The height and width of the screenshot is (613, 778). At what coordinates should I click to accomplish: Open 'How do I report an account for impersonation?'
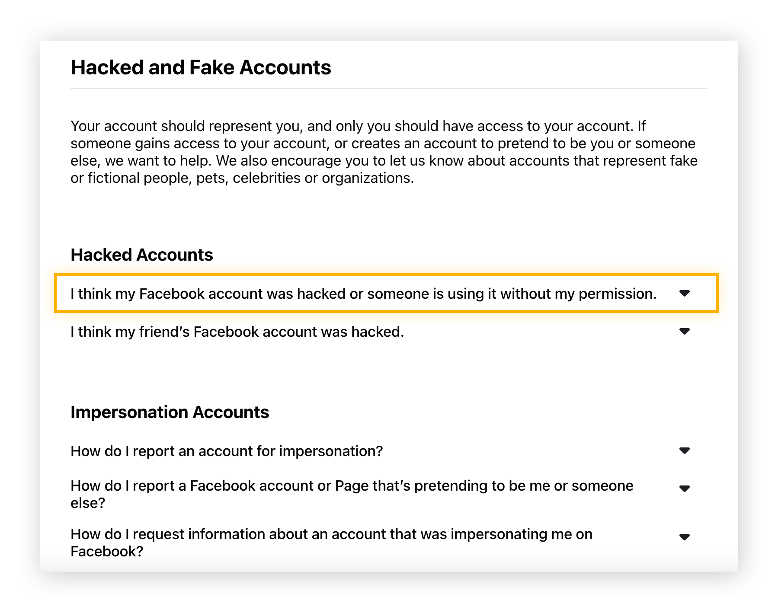[226, 451]
